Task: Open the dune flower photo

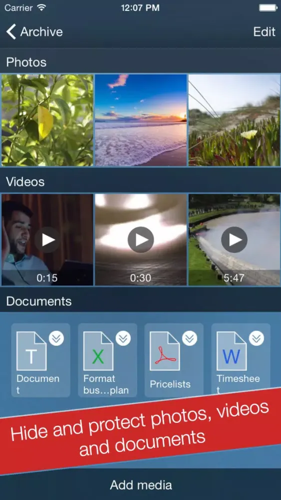Action: 235,120
